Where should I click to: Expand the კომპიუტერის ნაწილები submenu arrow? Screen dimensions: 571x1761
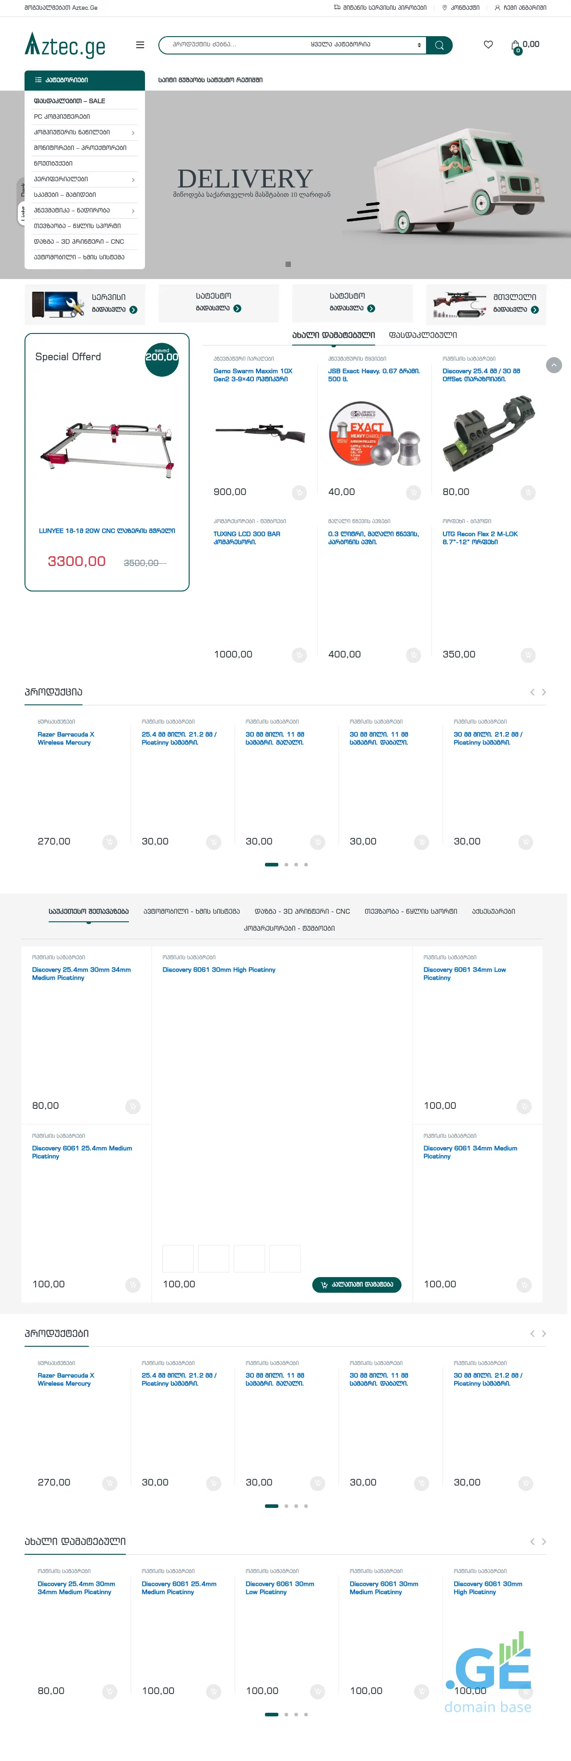tap(132, 133)
